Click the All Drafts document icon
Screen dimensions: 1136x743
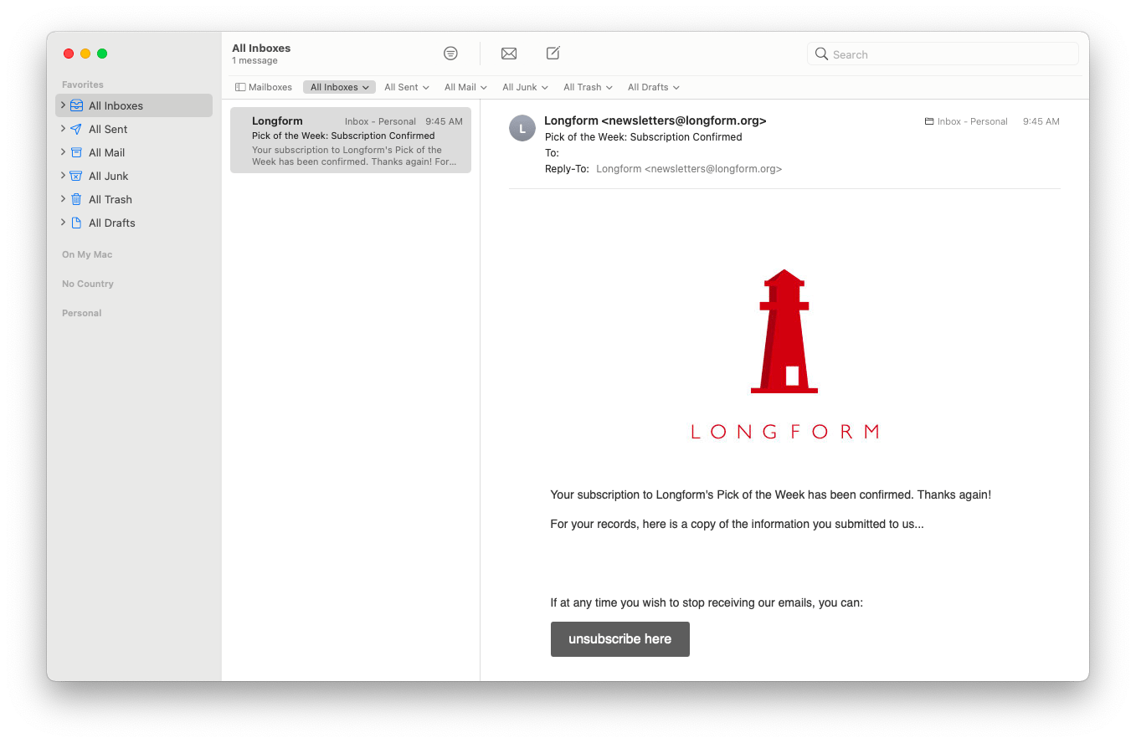tap(76, 223)
